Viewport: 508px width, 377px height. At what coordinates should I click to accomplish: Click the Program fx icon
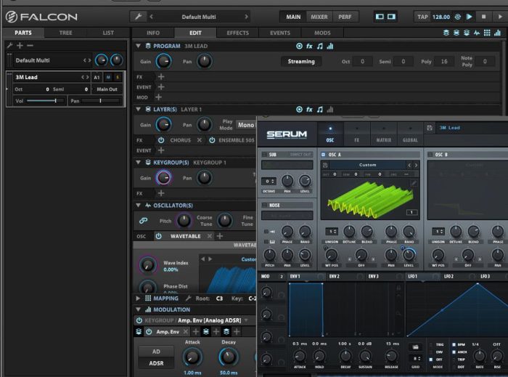pyautogui.click(x=309, y=46)
